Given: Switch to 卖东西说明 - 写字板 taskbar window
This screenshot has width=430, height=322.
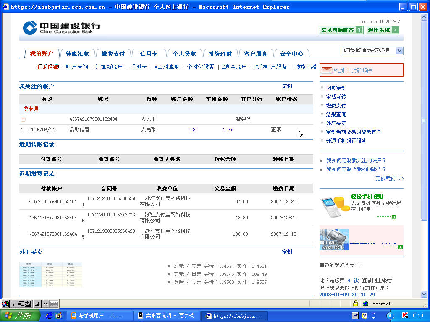Looking at the screenshot, I should point(167,316).
